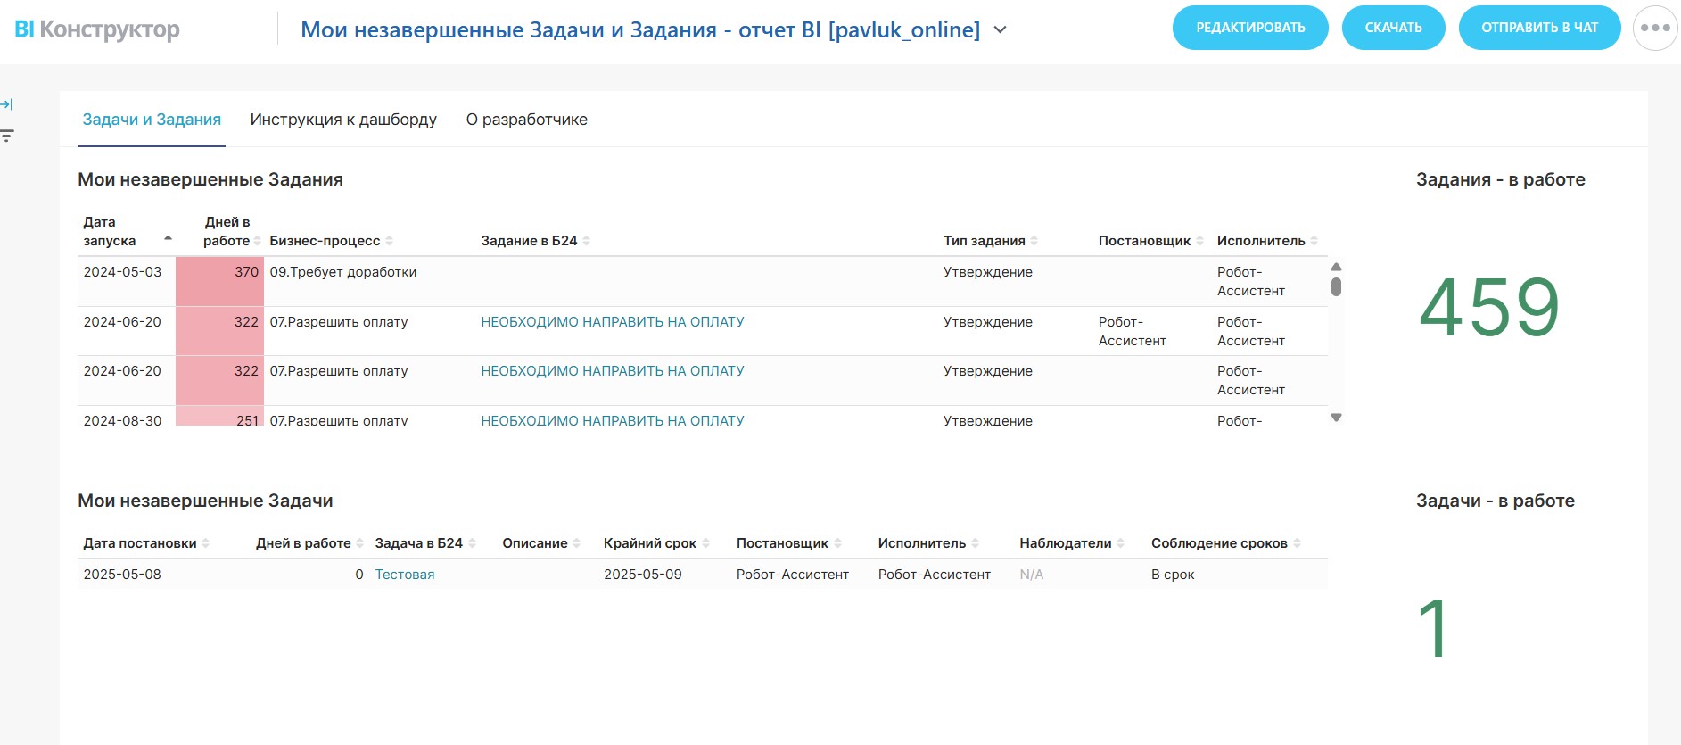Sort by Бизнес-процесс column
This screenshot has width=1681, height=745.
389,241
